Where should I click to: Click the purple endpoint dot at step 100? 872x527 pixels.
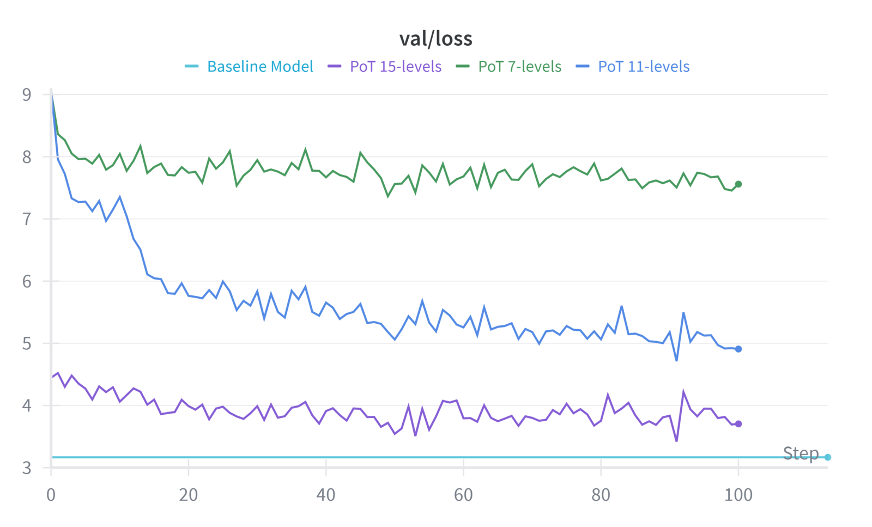click(738, 423)
